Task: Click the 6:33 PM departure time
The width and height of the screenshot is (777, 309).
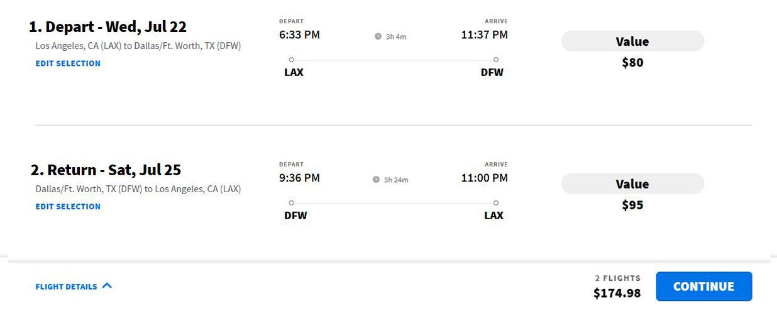Action: click(x=299, y=35)
